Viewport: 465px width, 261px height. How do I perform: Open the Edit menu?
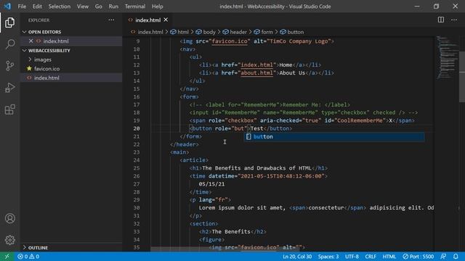[37, 7]
